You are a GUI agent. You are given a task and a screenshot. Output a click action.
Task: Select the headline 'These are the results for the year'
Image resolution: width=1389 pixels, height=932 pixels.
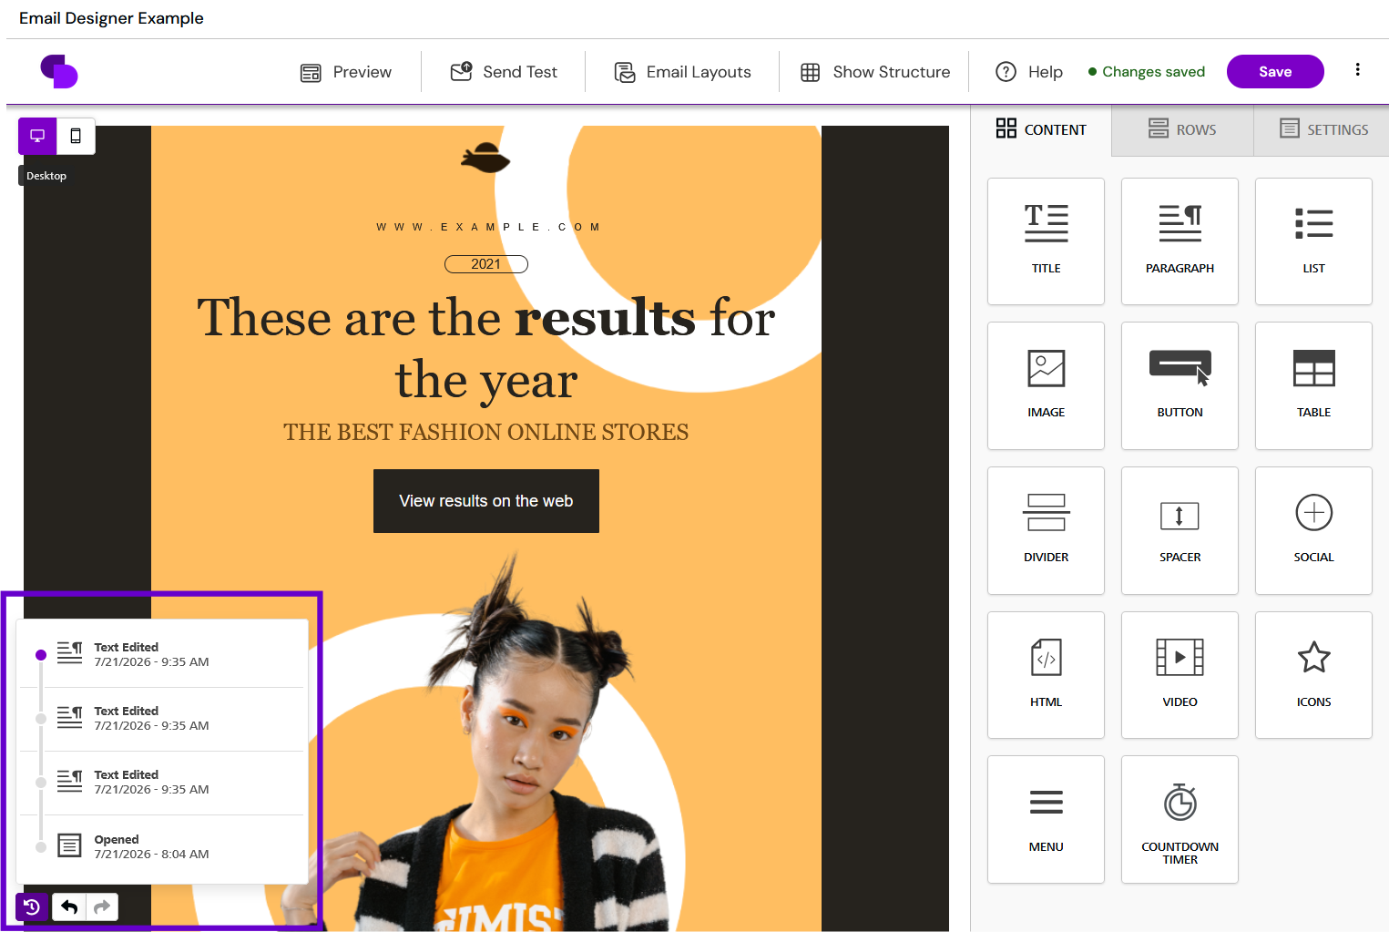click(x=486, y=348)
